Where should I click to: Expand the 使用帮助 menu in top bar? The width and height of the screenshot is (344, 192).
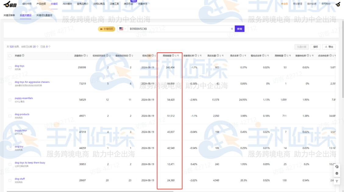tap(326, 4)
